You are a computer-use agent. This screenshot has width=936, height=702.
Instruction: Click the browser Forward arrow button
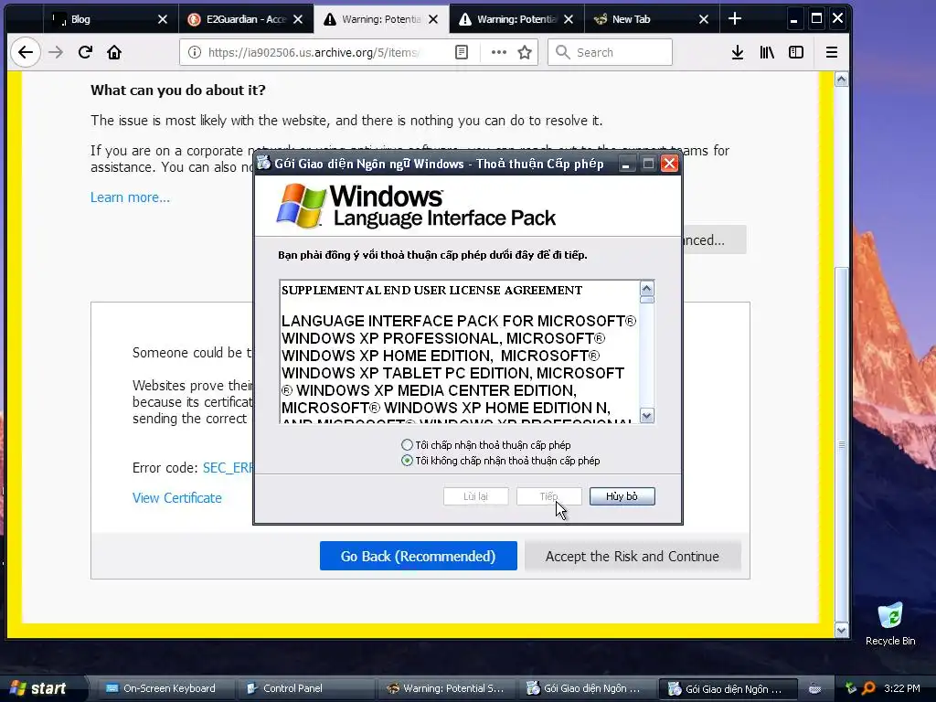(x=56, y=52)
